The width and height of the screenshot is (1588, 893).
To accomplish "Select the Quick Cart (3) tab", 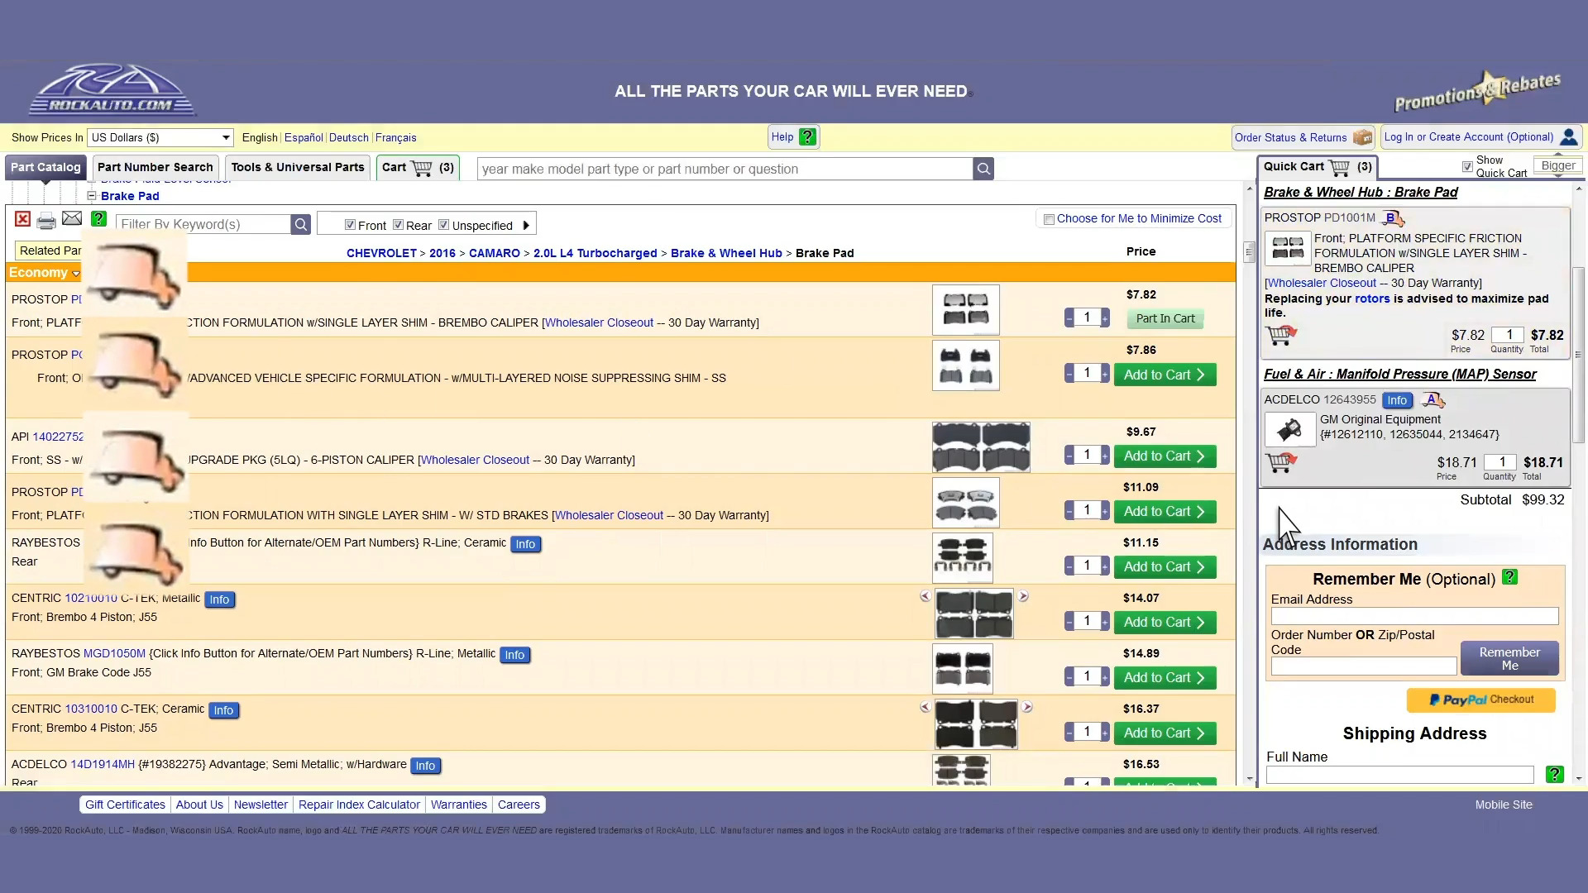I will coord(1318,167).
